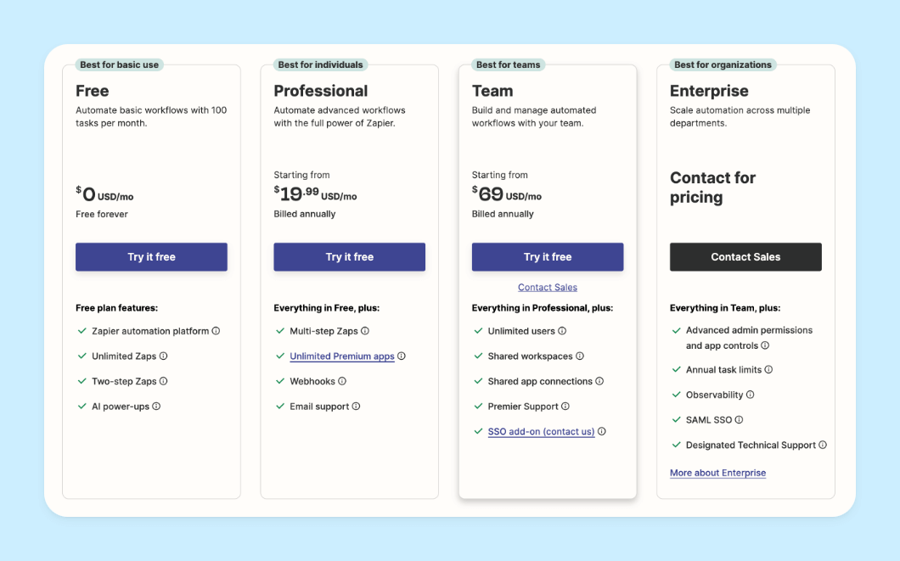
Task: Click the info icon beside Unlimited Zaps
Action: tap(164, 356)
